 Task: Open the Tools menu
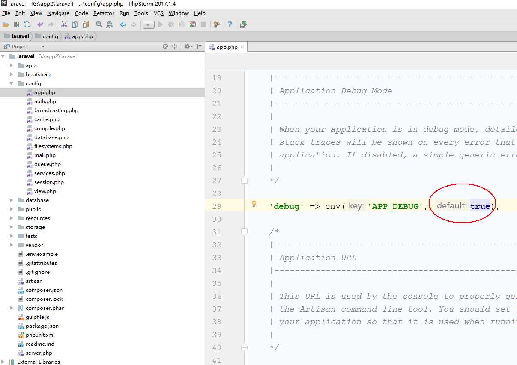(141, 13)
